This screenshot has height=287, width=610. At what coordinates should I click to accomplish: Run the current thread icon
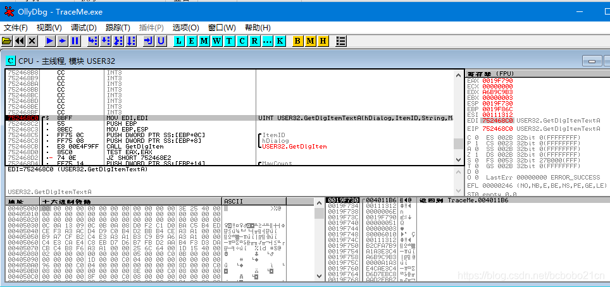click(62, 41)
